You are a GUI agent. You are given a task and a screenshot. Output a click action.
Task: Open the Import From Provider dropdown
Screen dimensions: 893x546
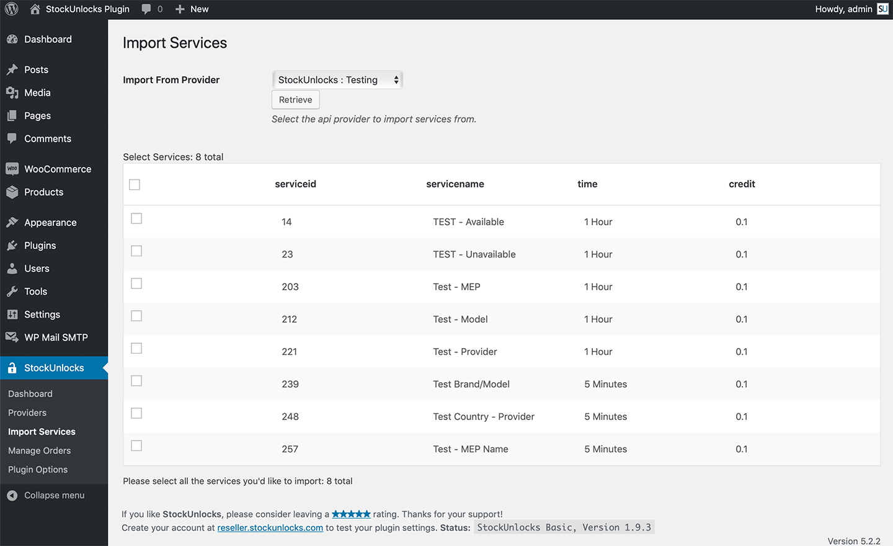point(337,80)
